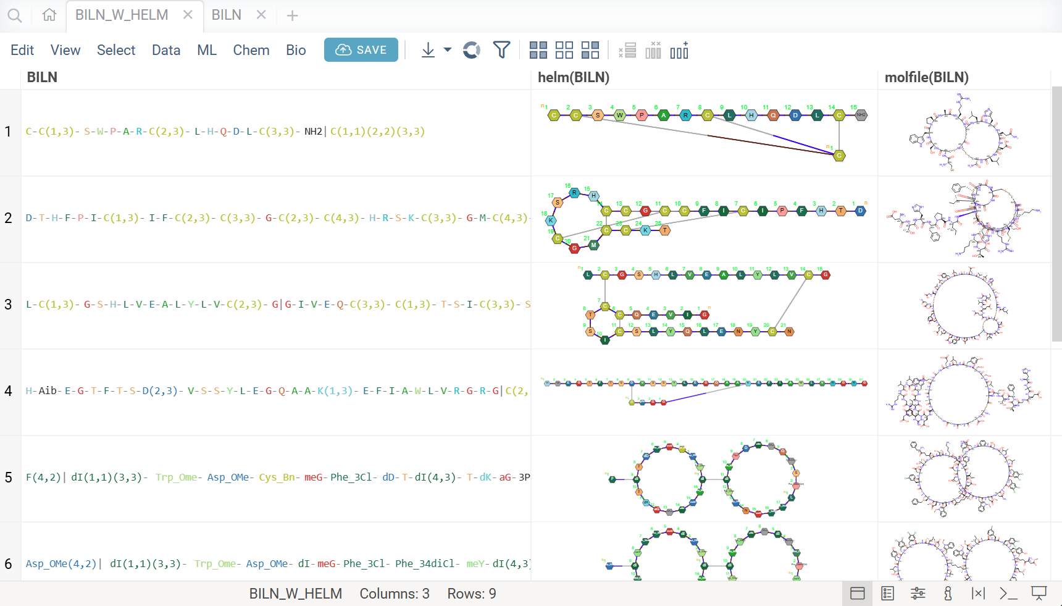Image resolution: width=1062 pixels, height=606 pixels.
Task: Add a new tab with plus
Action: click(293, 16)
